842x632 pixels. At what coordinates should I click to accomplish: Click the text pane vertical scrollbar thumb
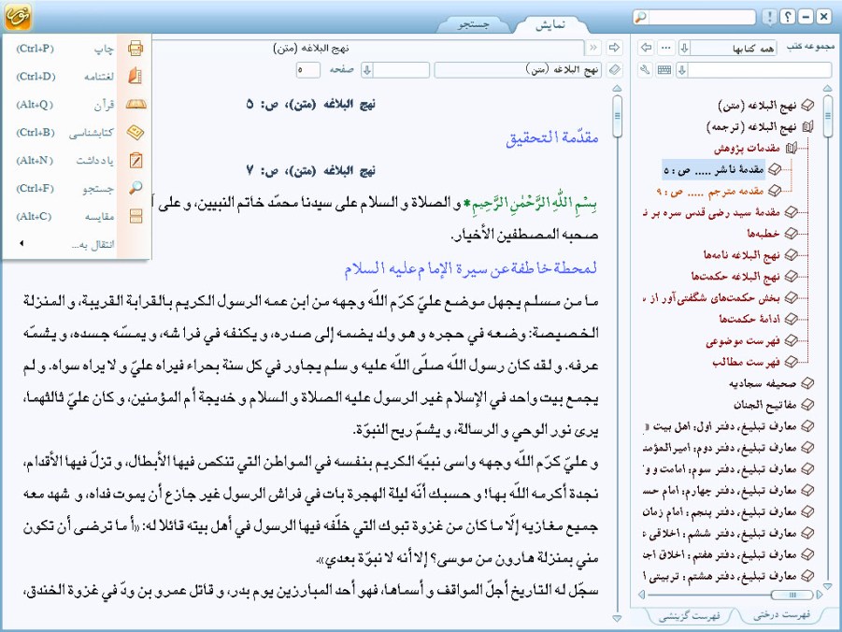tap(618, 116)
